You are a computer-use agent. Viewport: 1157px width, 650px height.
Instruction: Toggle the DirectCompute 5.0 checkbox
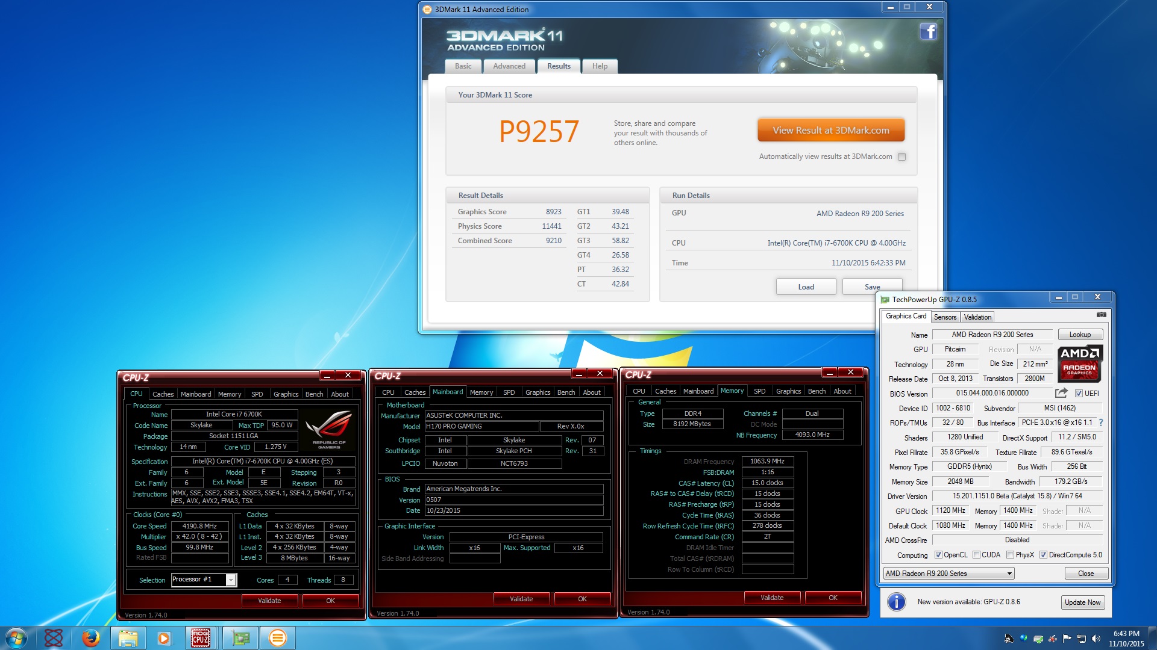coord(1043,555)
